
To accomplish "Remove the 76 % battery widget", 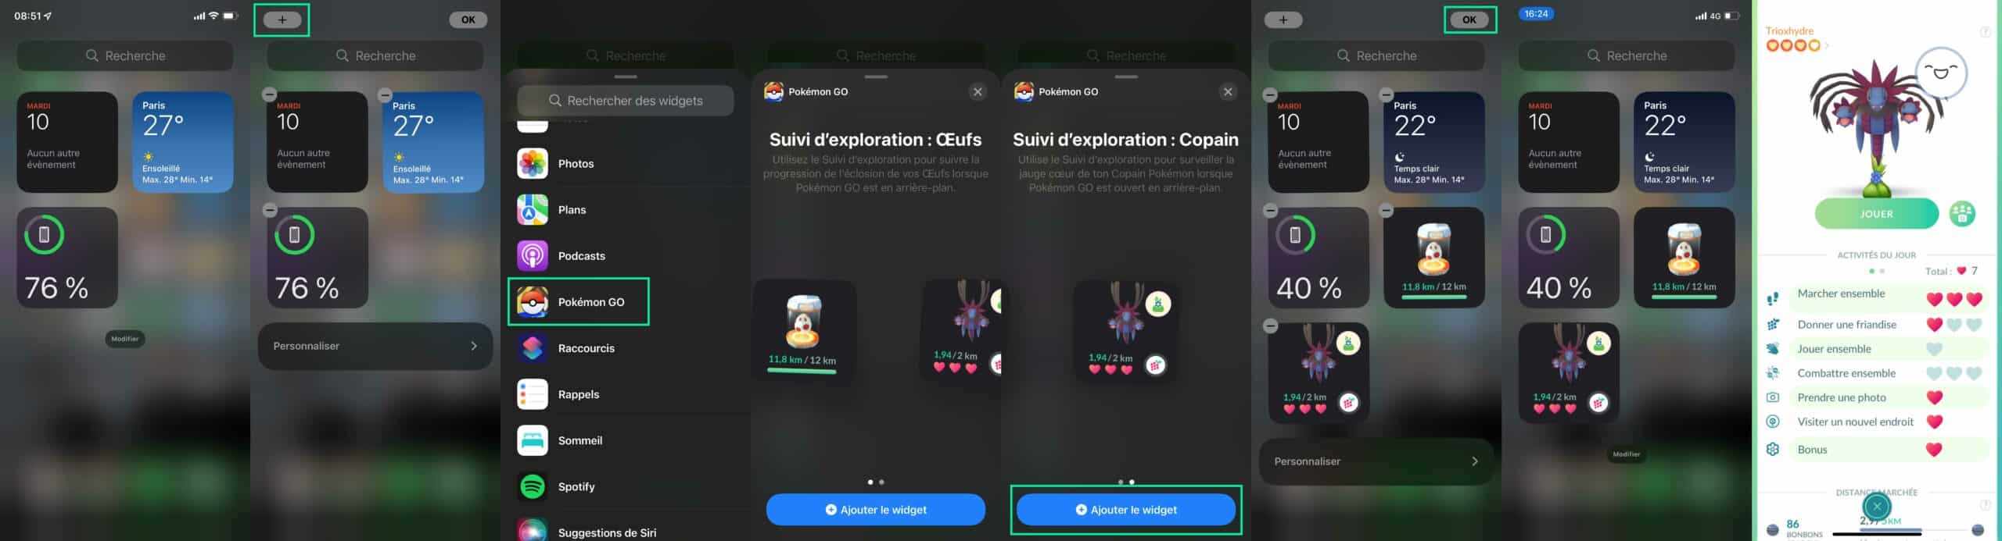I will pos(270,210).
